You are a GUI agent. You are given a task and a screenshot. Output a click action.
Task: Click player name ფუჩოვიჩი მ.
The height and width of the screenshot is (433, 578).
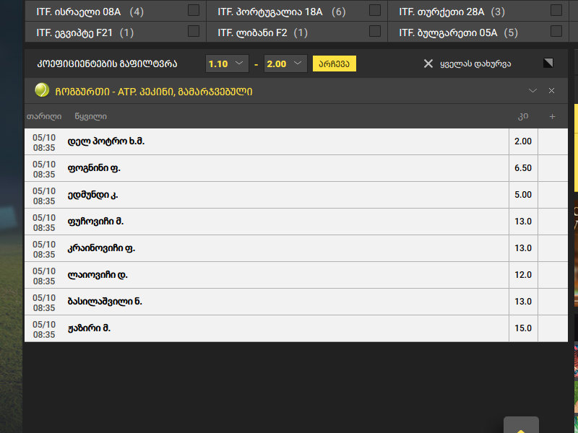[95, 222]
